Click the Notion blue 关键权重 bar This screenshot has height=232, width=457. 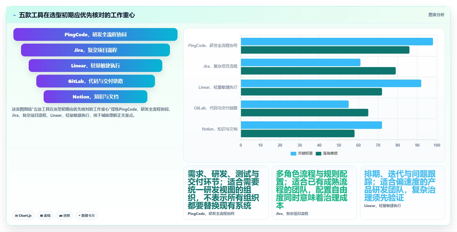311,125
